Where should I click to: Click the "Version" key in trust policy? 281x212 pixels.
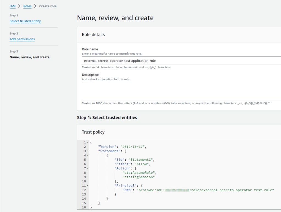point(107,147)
